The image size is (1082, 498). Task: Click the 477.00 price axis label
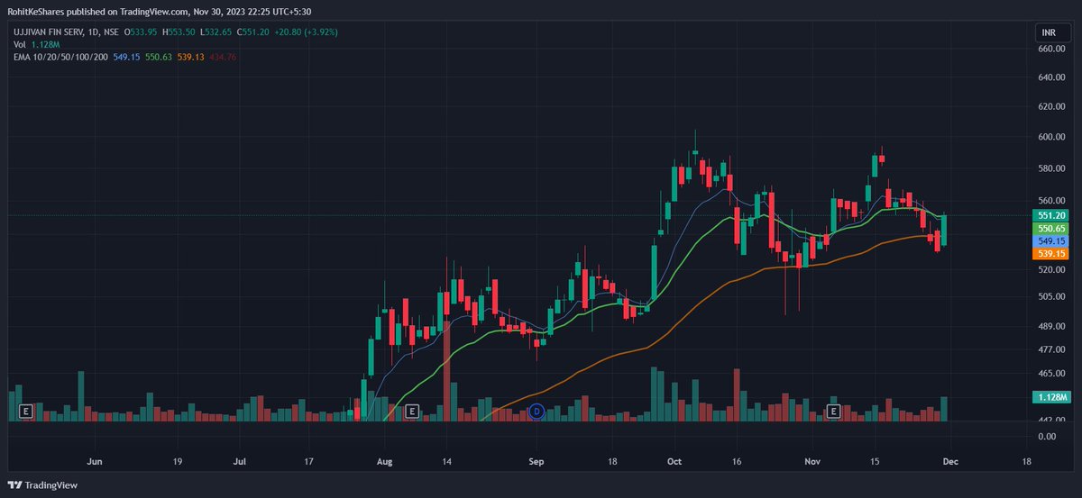point(1053,349)
